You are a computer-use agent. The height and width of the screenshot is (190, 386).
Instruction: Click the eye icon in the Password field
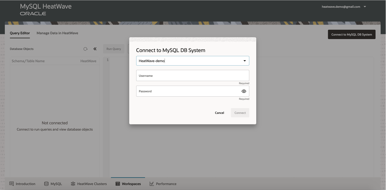tap(244, 91)
